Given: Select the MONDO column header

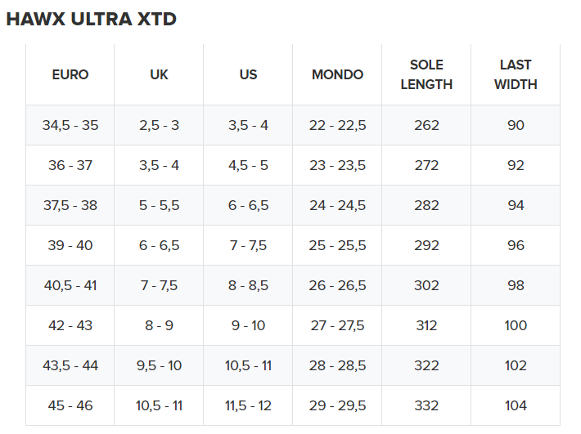Looking at the screenshot, I should point(337,74).
